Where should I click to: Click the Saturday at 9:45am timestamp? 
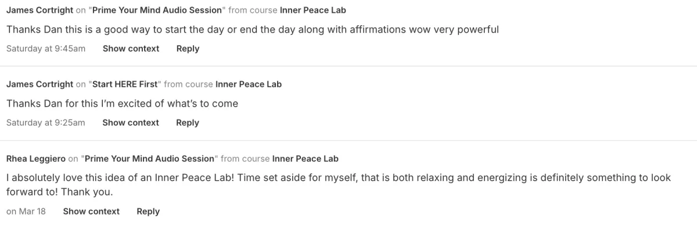coord(46,49)
